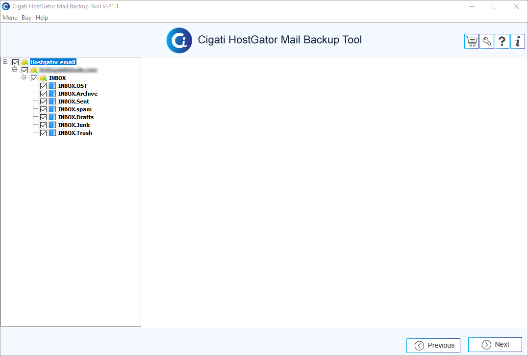
Task: Toggle the blurred account checkbox
Action: pyautogui.click(x=25, y=70)
